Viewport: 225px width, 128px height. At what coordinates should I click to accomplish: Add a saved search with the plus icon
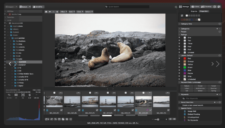215,102
